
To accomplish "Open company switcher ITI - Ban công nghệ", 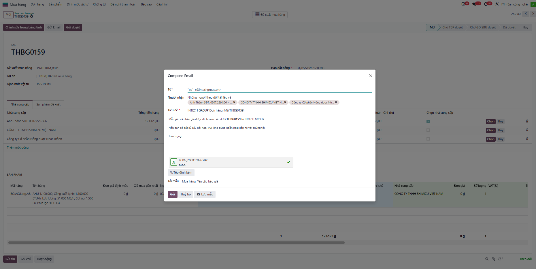I will [514, 4].
